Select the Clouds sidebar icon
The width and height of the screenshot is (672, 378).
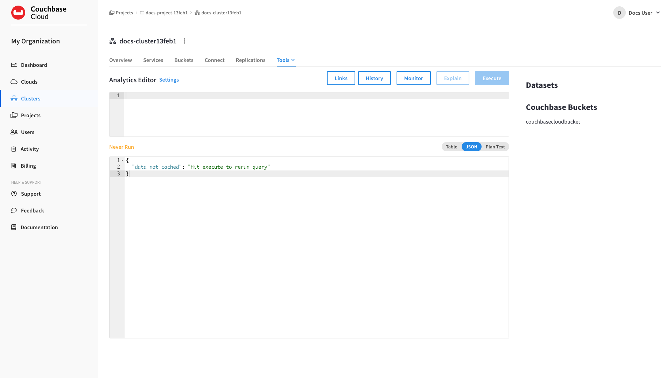click(14, 82)
